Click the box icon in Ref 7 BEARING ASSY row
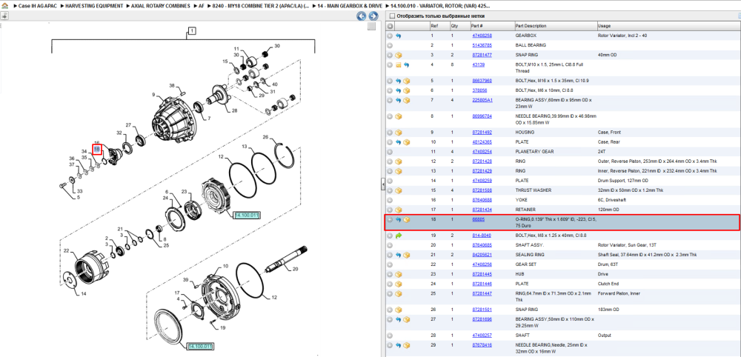The image size is (741, 357). (x=406, y=100)
